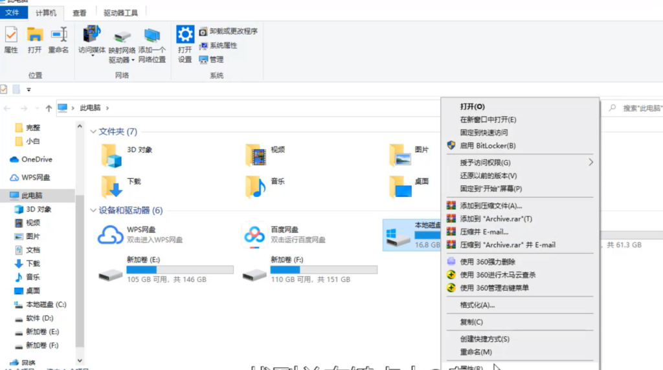The height and width of the screenshot is (370, 663).
Task: Click the 属性 (Properties) ribbon icon
Action: 11,40
